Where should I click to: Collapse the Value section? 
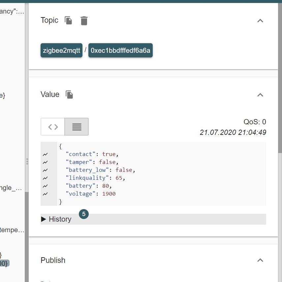pos(260,95)
